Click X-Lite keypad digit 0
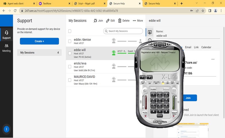The height and width of the screenshot is (138, 225). tap(160, 111)
